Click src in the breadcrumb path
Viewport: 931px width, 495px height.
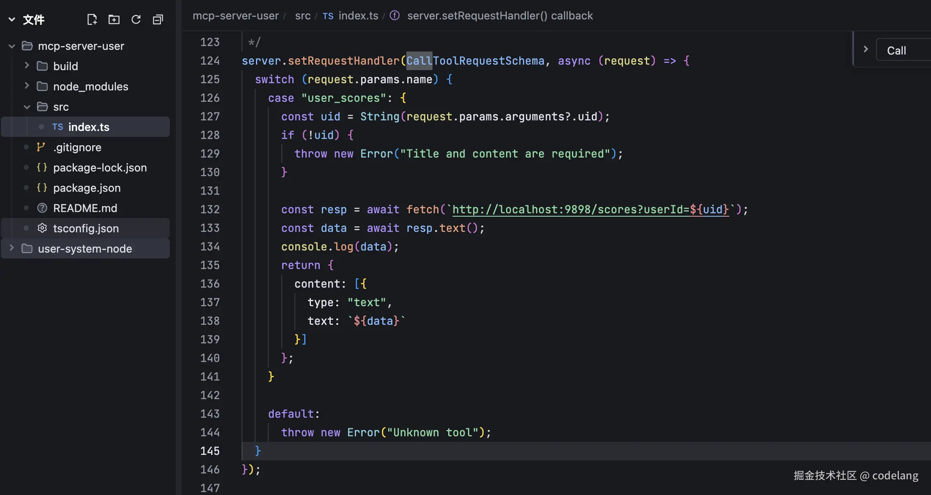302,16
